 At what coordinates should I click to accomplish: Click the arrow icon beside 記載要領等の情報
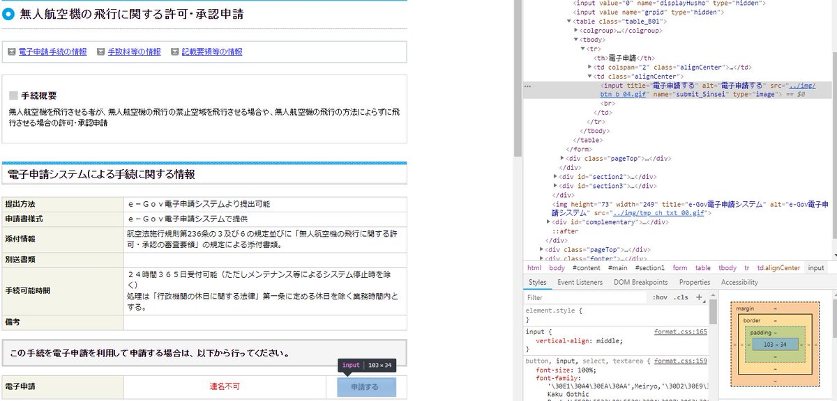point(175,52)
